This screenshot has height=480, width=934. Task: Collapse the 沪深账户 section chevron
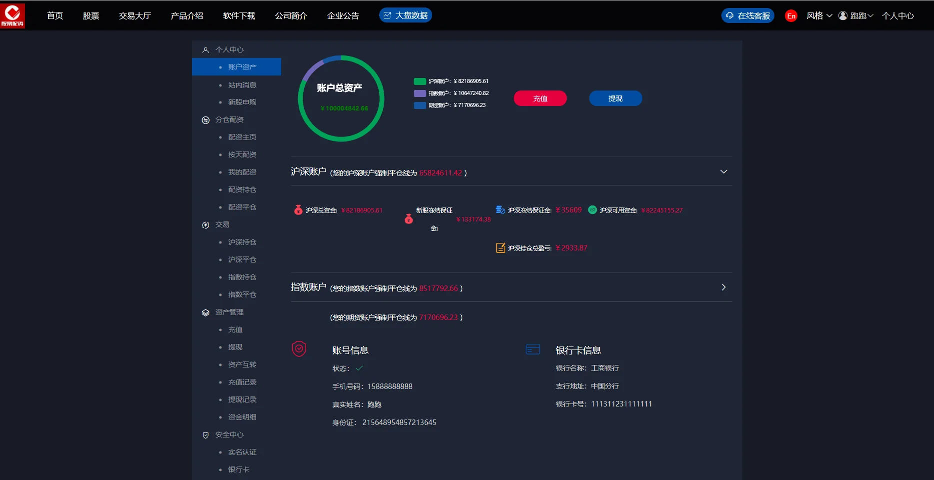tap(723, 172)
